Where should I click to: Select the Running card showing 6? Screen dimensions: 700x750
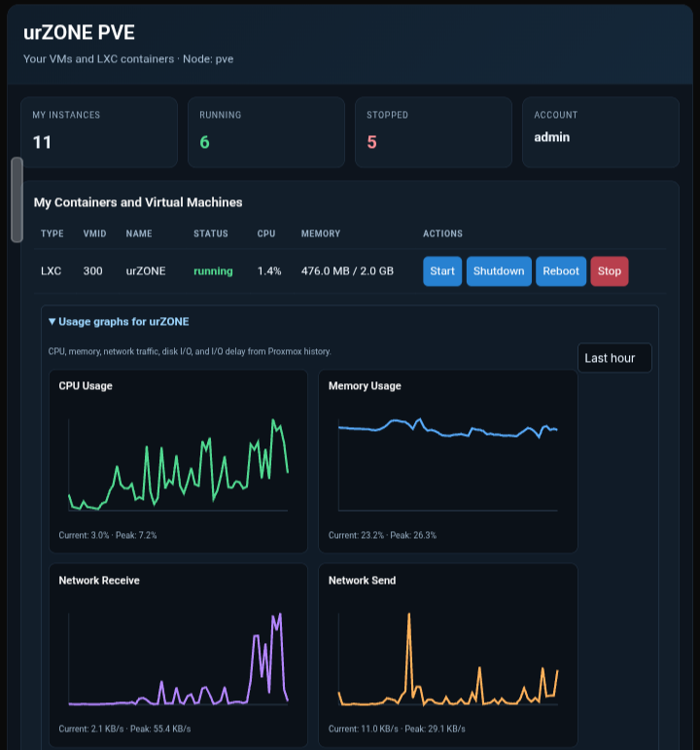(x=266, y=132)
